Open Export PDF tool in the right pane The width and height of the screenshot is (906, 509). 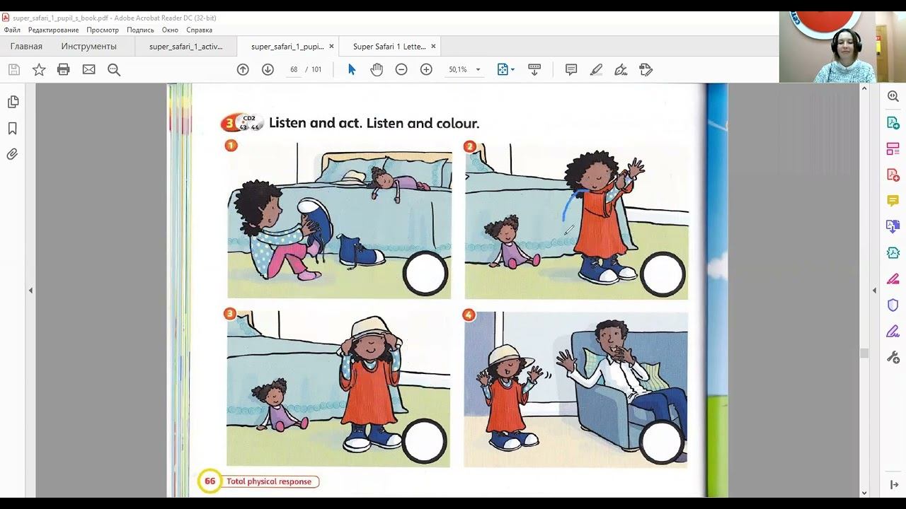(893, 122)
